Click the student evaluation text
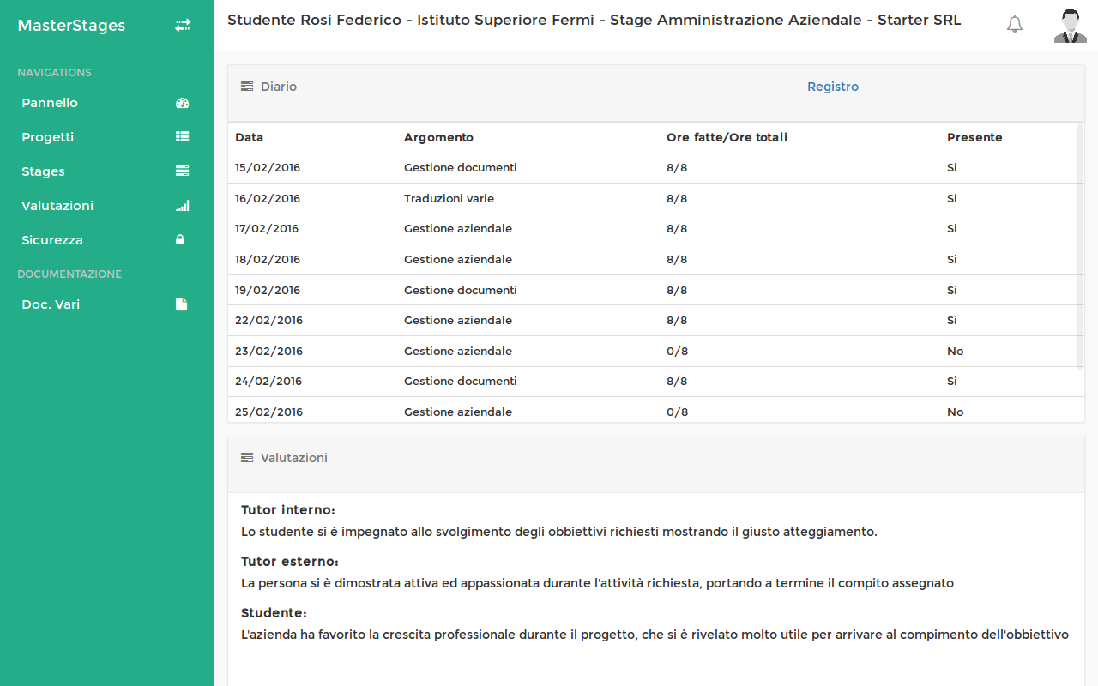The width and height of the screenshot is (1098, 686). (x=655, y=635)
